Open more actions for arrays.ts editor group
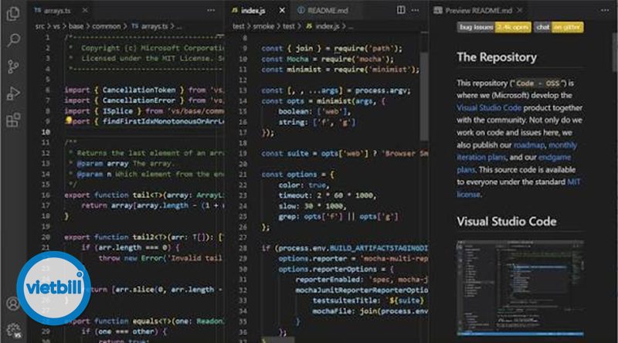The height and width of the screenshot is (343, 618). 211,10
